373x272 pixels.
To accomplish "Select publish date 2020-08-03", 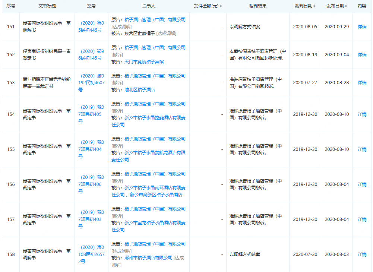I will point(337,254).
